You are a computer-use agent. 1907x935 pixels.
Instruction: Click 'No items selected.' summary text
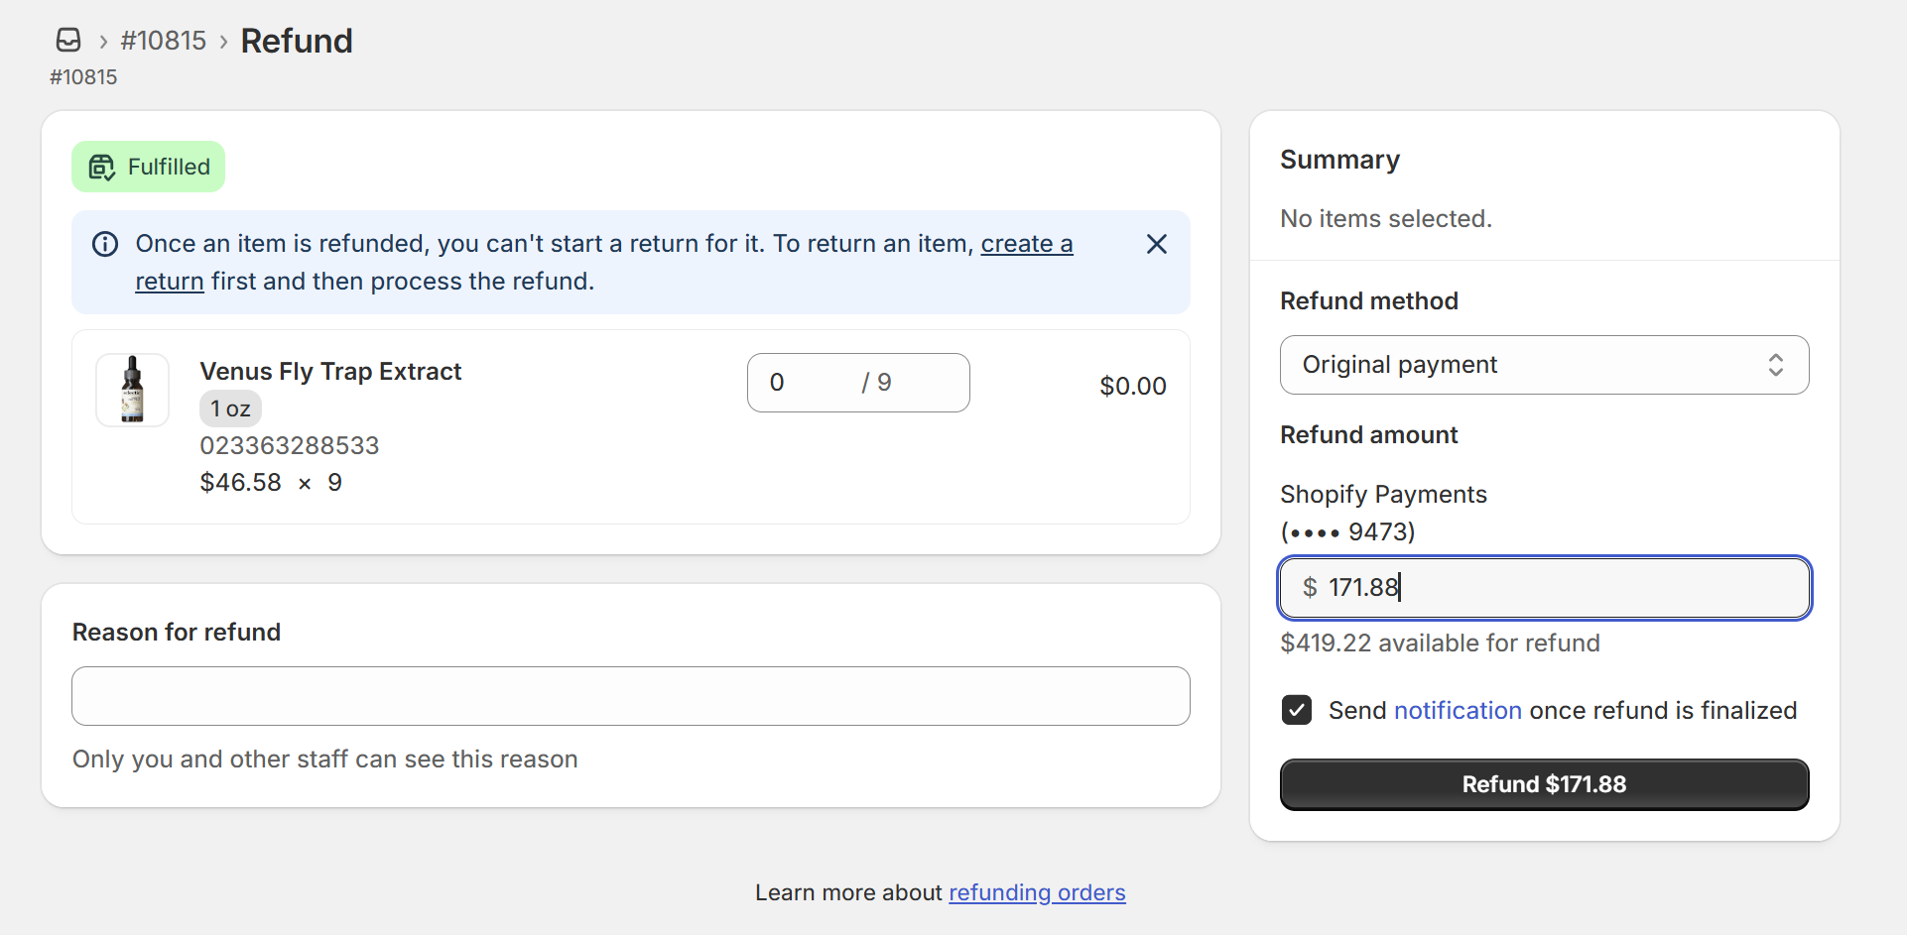click(x=1386, y=218)
